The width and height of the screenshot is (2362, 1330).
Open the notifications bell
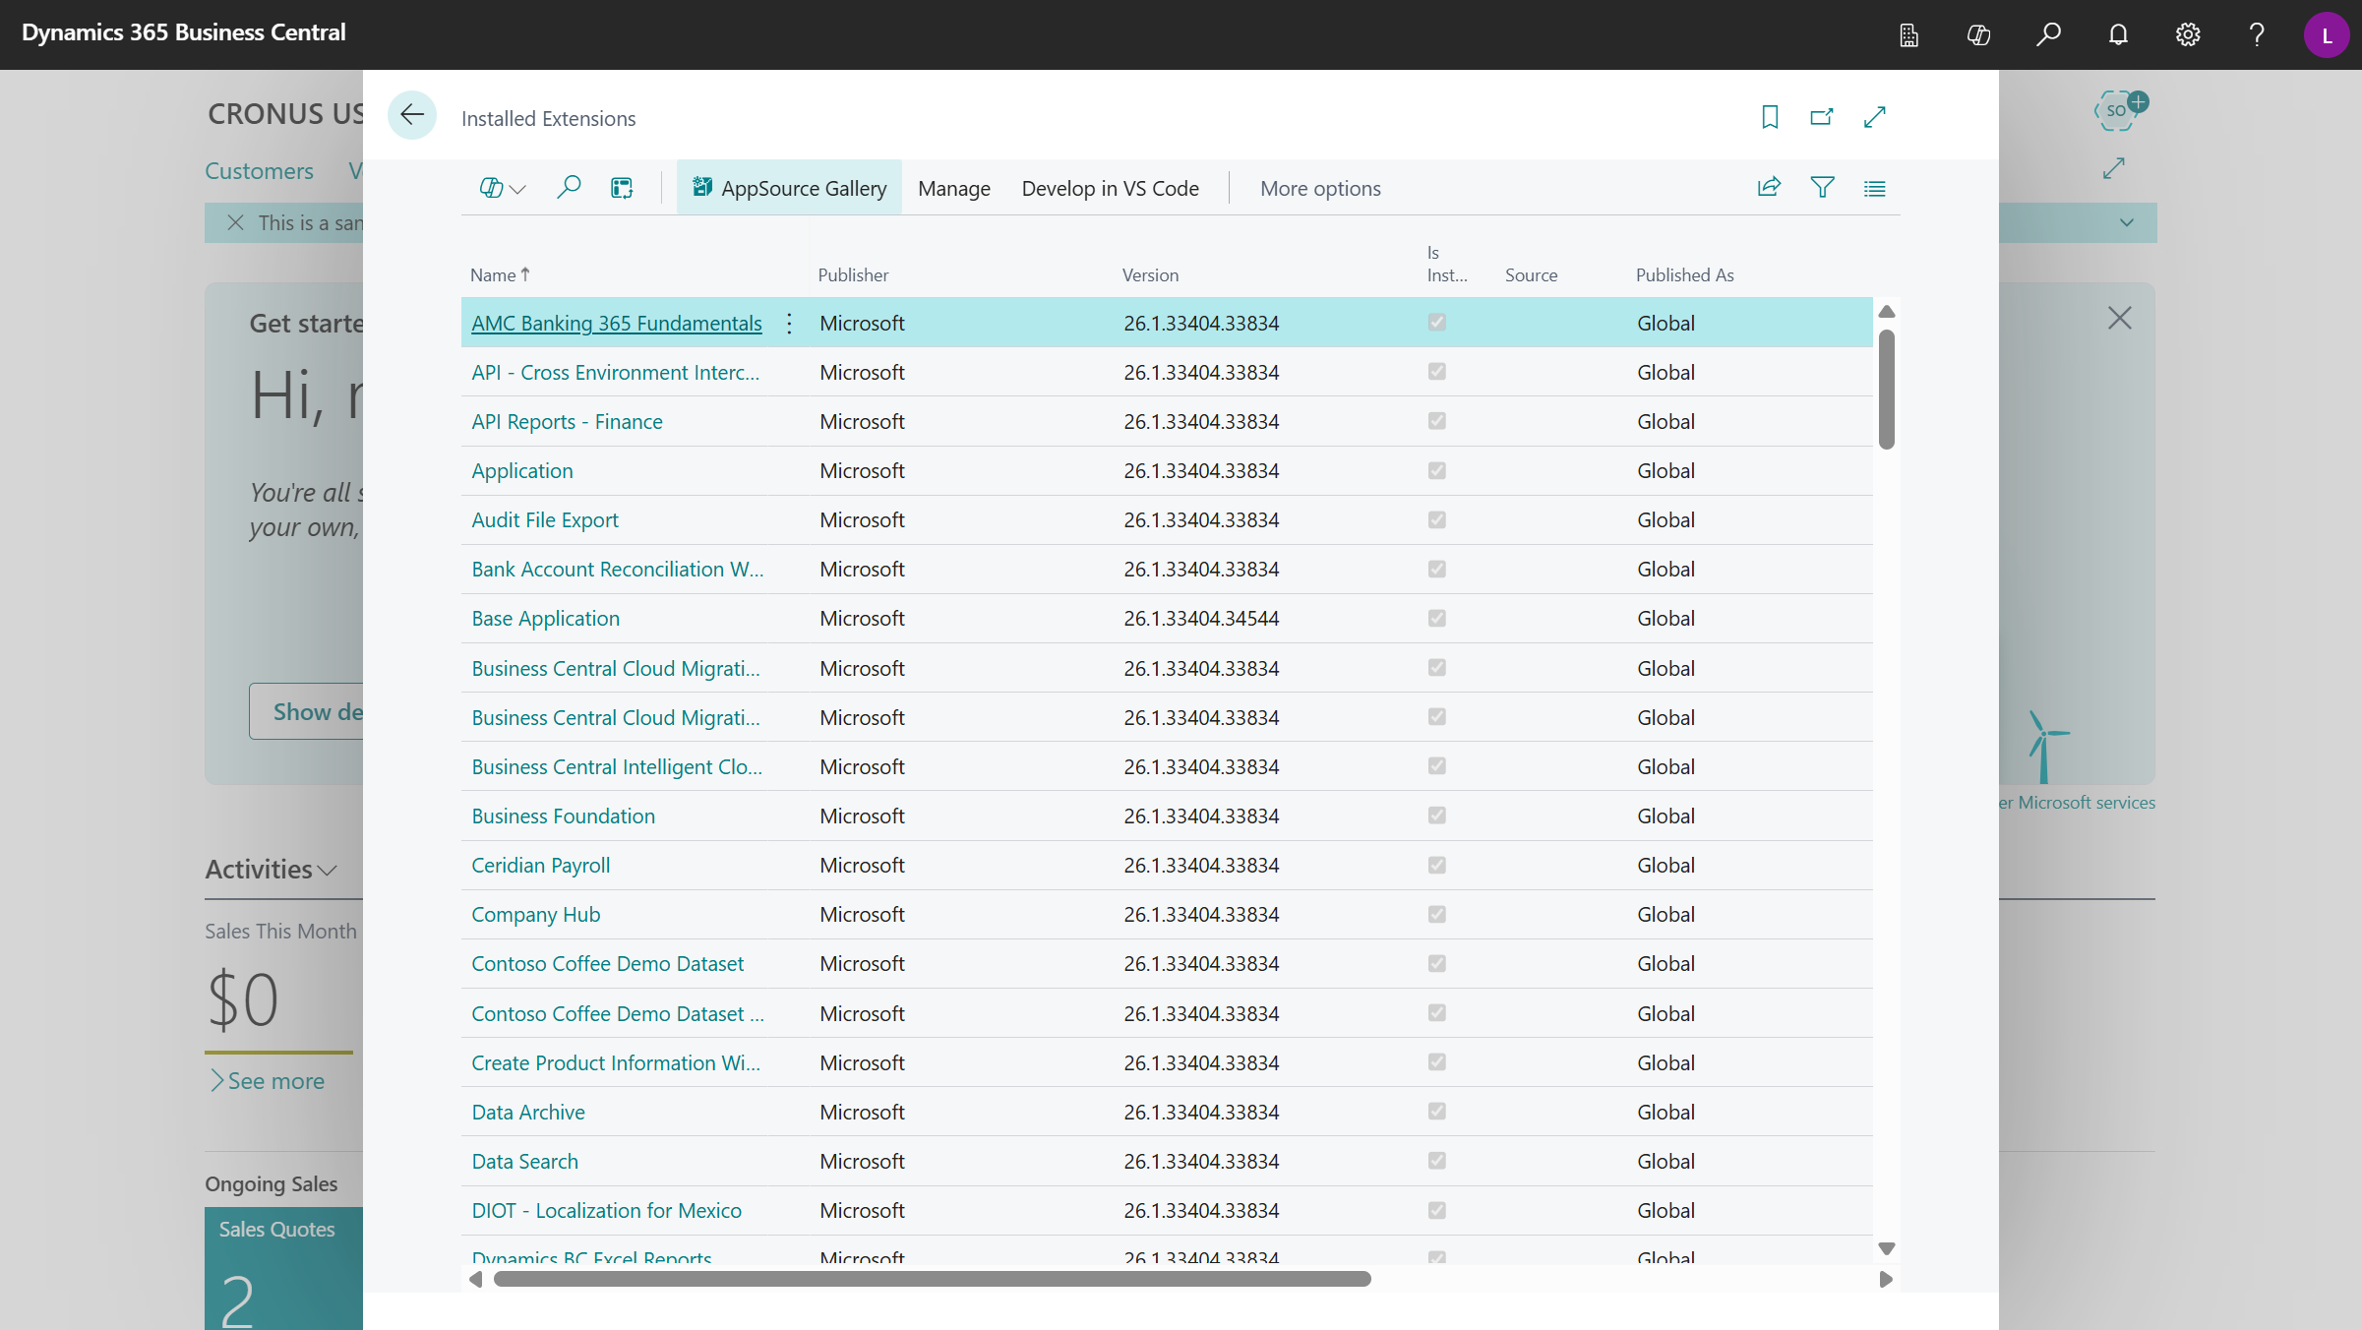2117,34
